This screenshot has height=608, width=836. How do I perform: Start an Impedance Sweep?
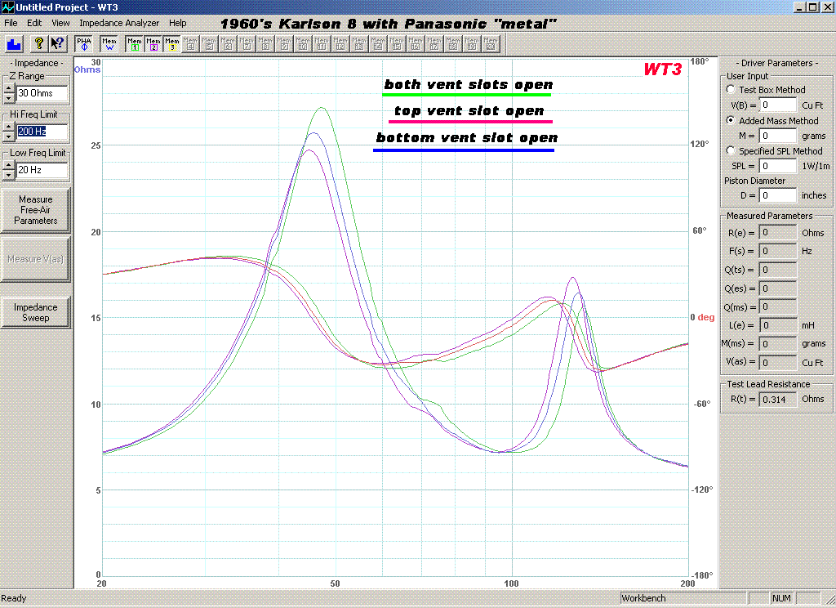[x=35, y=312]
